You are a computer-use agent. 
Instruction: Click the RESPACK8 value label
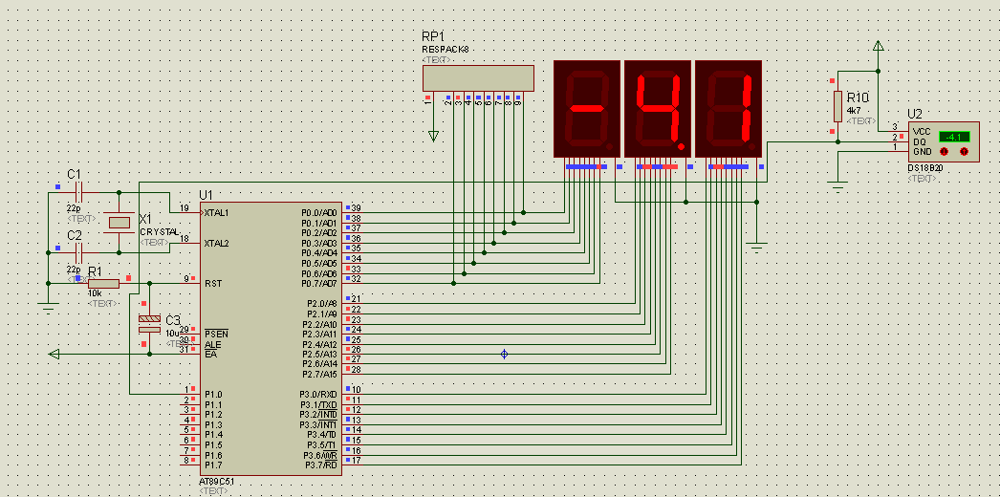click(x=446, y=50)
